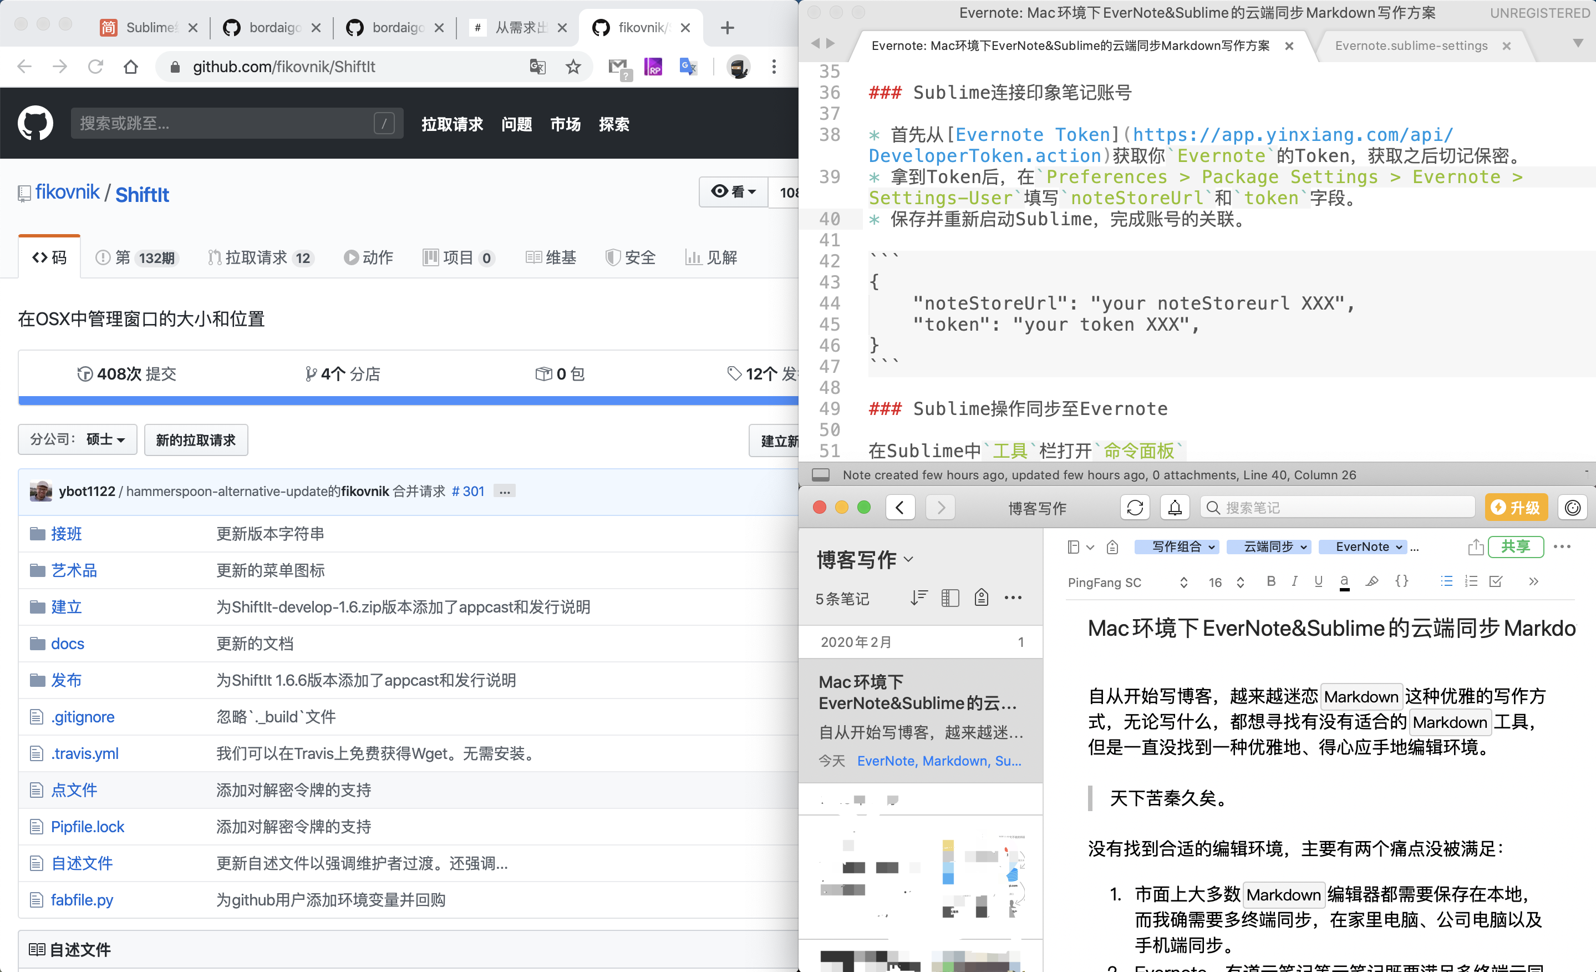Reload the Chrome page
Screen dimensions: 1596x972
tap(95, 66)
